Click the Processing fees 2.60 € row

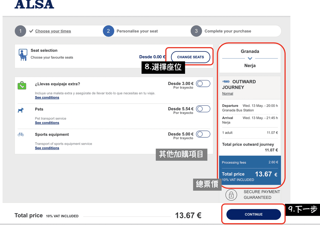pyautogui.click(x=250, y=162)
